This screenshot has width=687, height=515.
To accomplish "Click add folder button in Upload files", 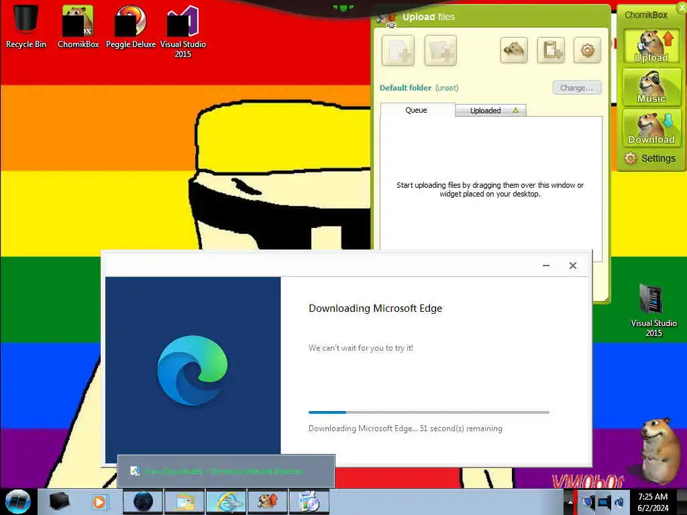I will click(x=440, y=50).
